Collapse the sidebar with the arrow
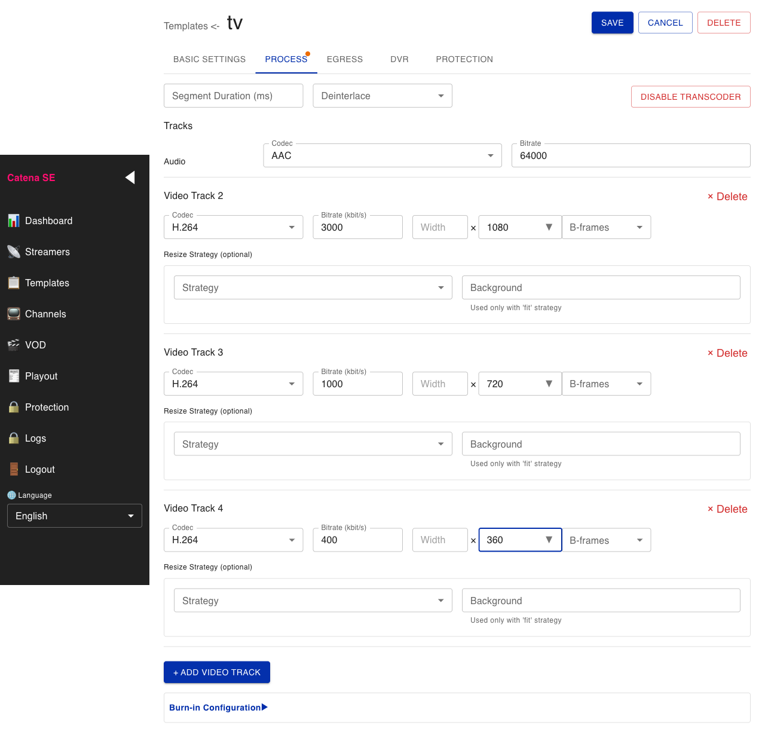This screenshot has height=741, width=765. (130, 177)
